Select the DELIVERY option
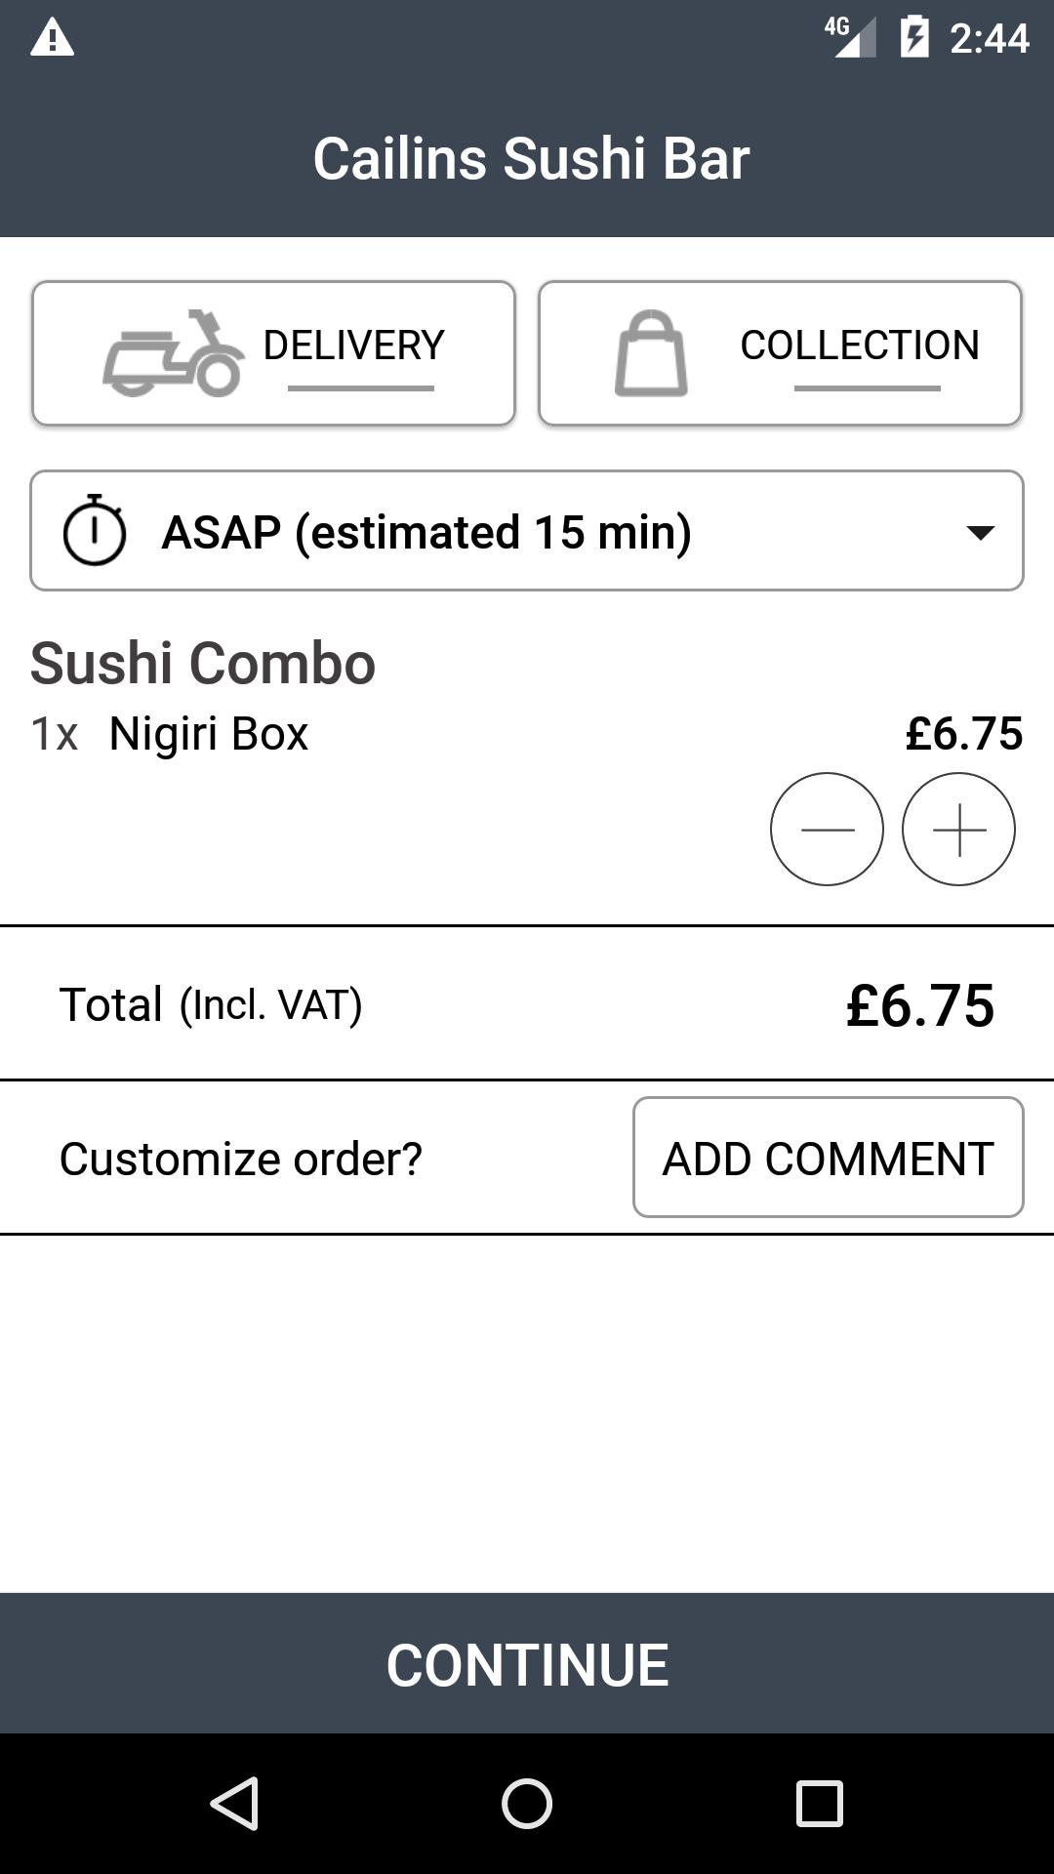This screenshot has width=1054, height=1874. (273, 353)
